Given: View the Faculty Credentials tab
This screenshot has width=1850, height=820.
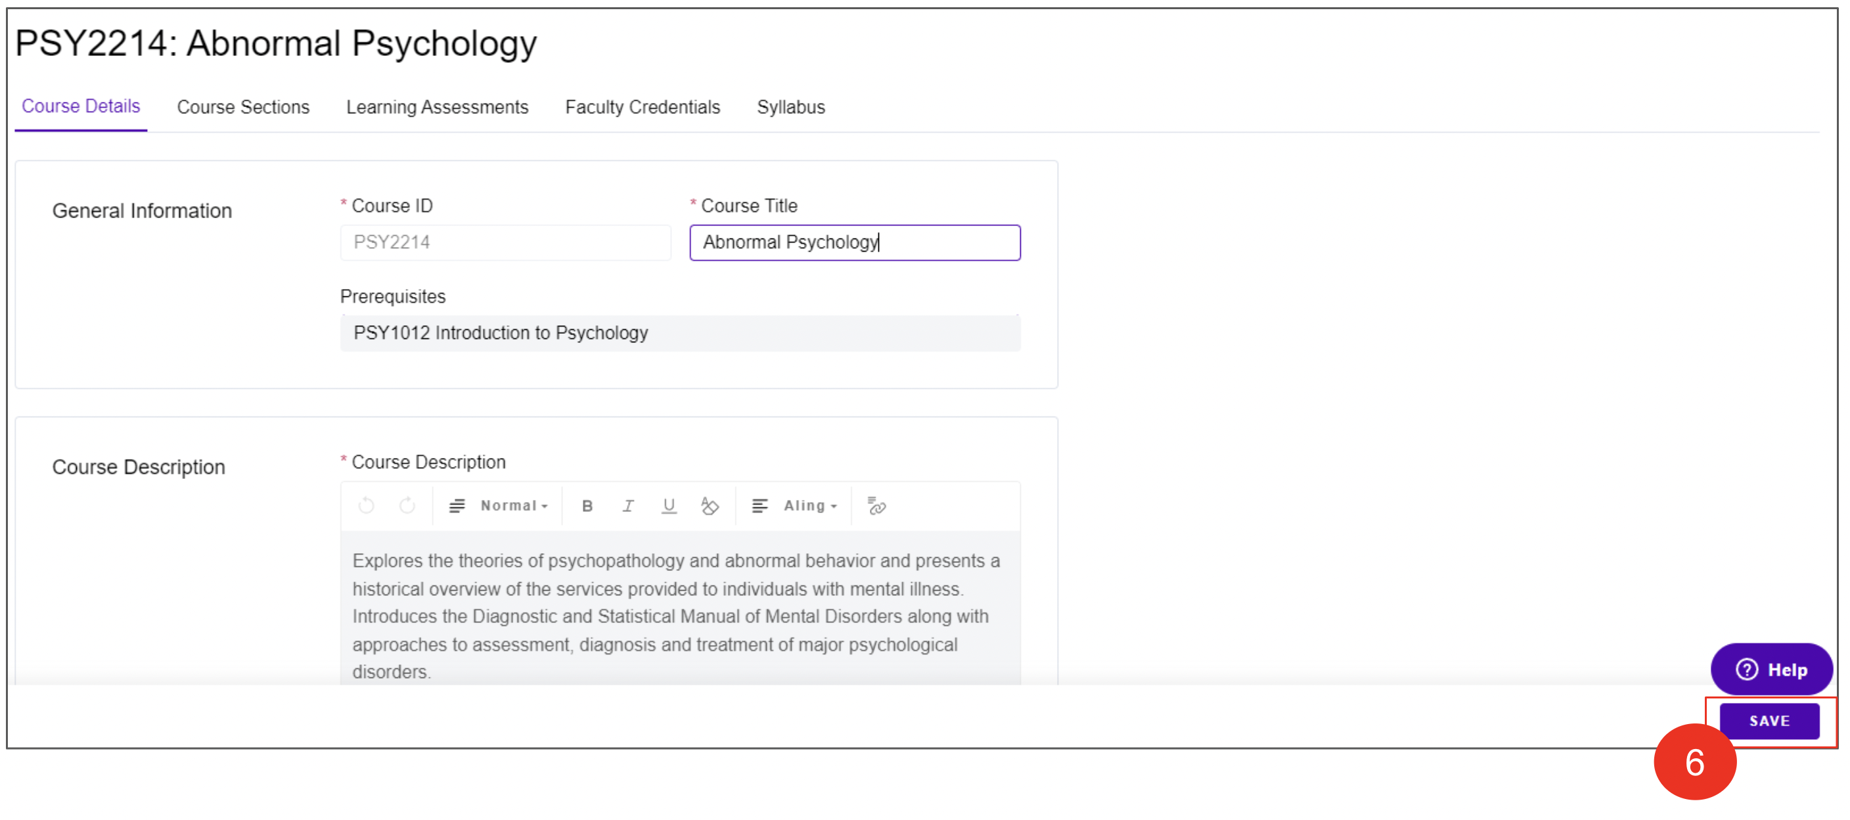Looking at the screenshot, I should [x=642, y=107].
